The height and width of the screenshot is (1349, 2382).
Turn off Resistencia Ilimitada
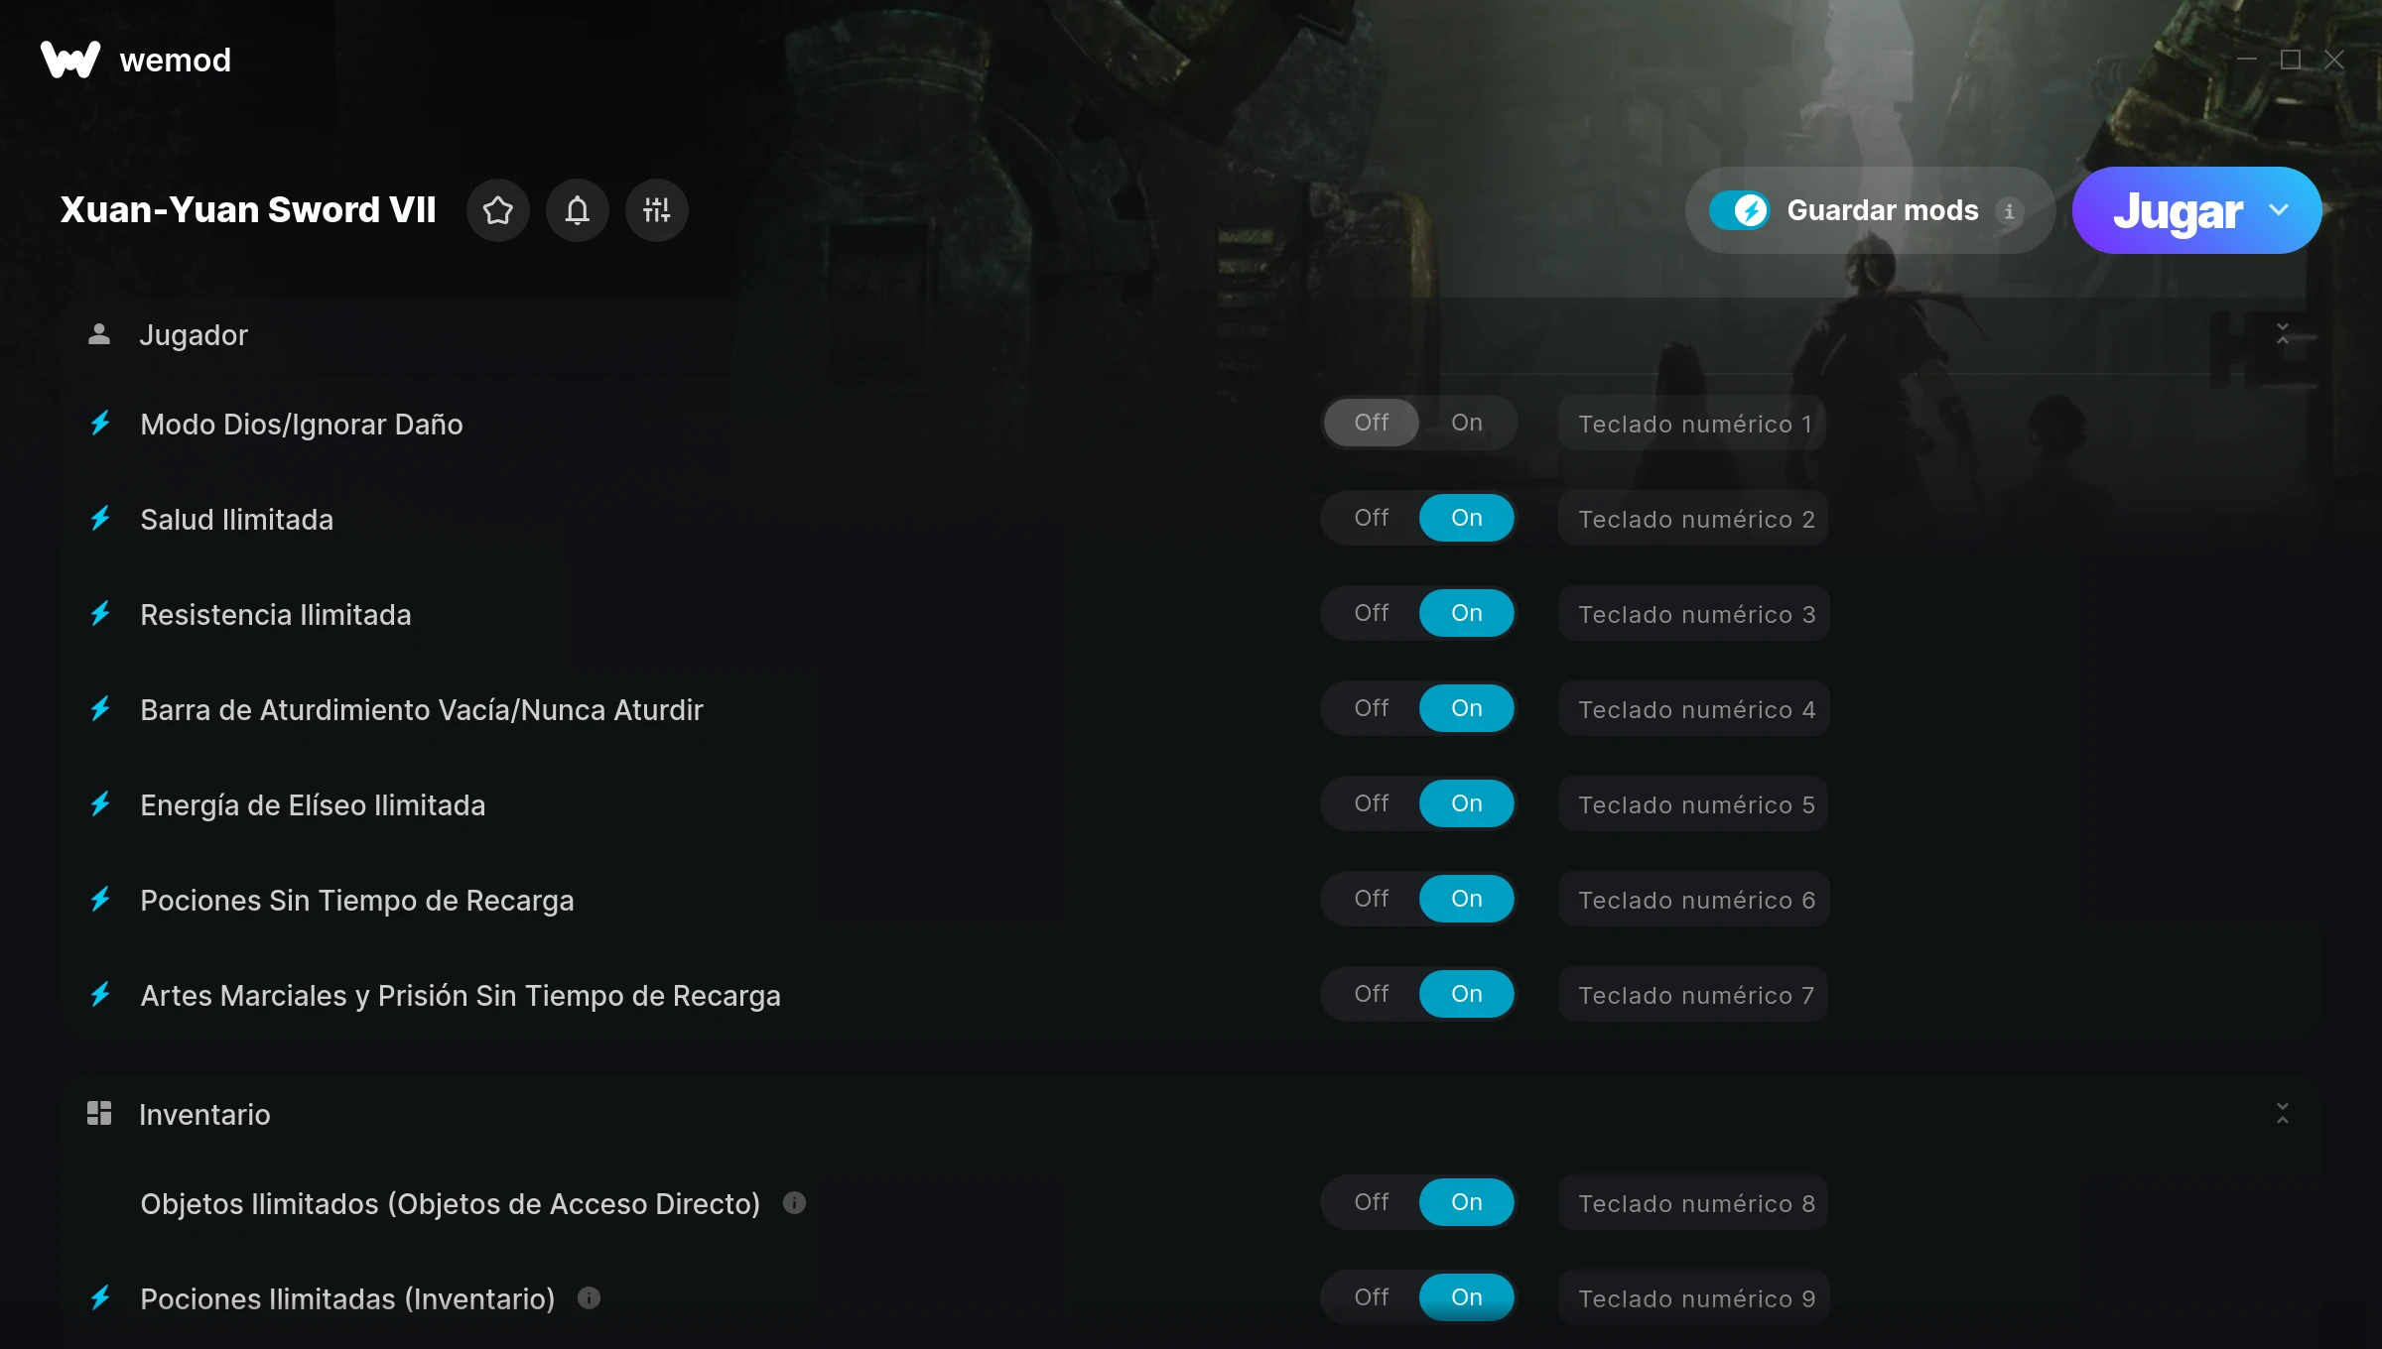coord(1372,613)
